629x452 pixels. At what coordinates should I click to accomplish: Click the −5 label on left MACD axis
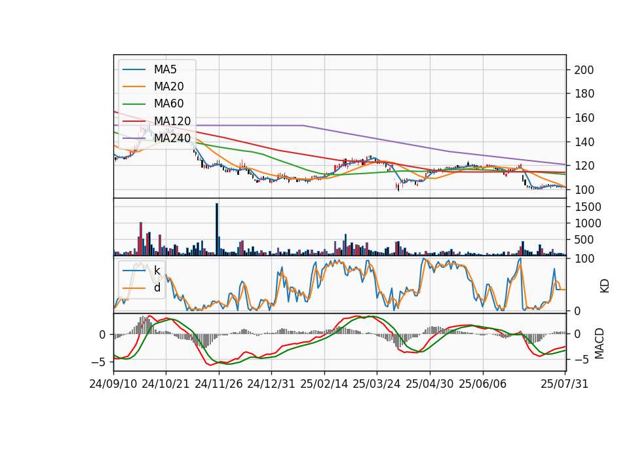[x=98, y=362]
